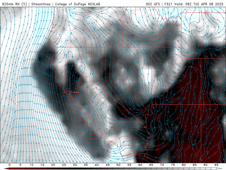The width and height of the screenshot is (226, 170).
Task: Click 'College of DuPage NEXLAB' text
Action: 77,4
